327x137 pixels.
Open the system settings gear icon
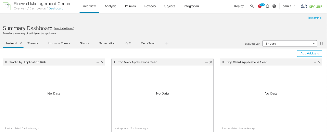[x=268, y=6]
